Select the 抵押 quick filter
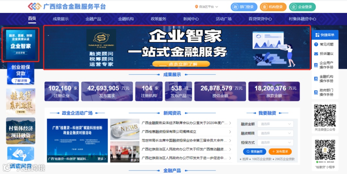 [245, 159]
